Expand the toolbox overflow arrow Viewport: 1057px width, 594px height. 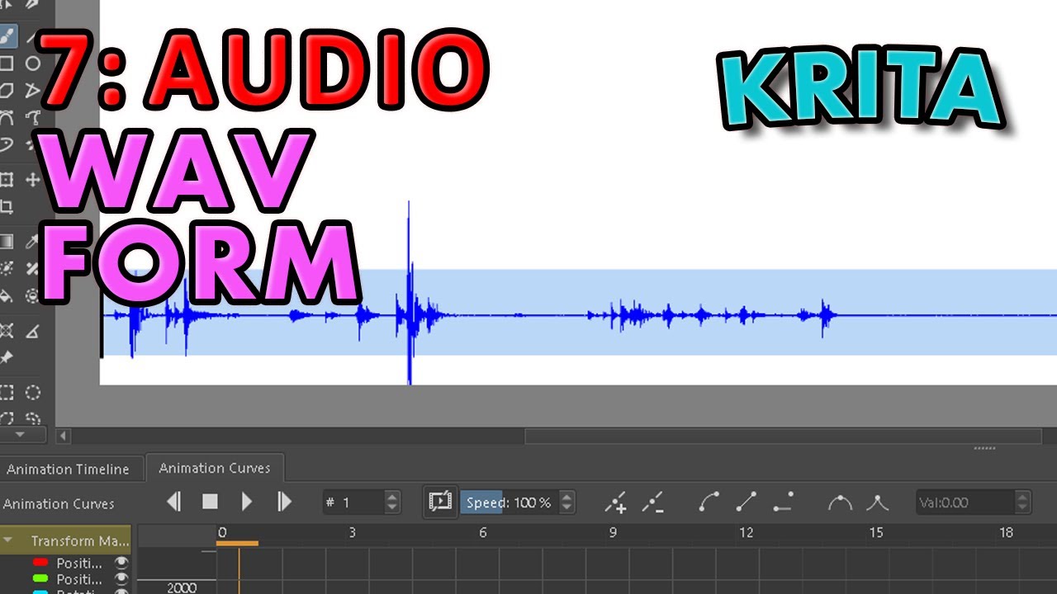pyautogui.click(x=20, y=434)
